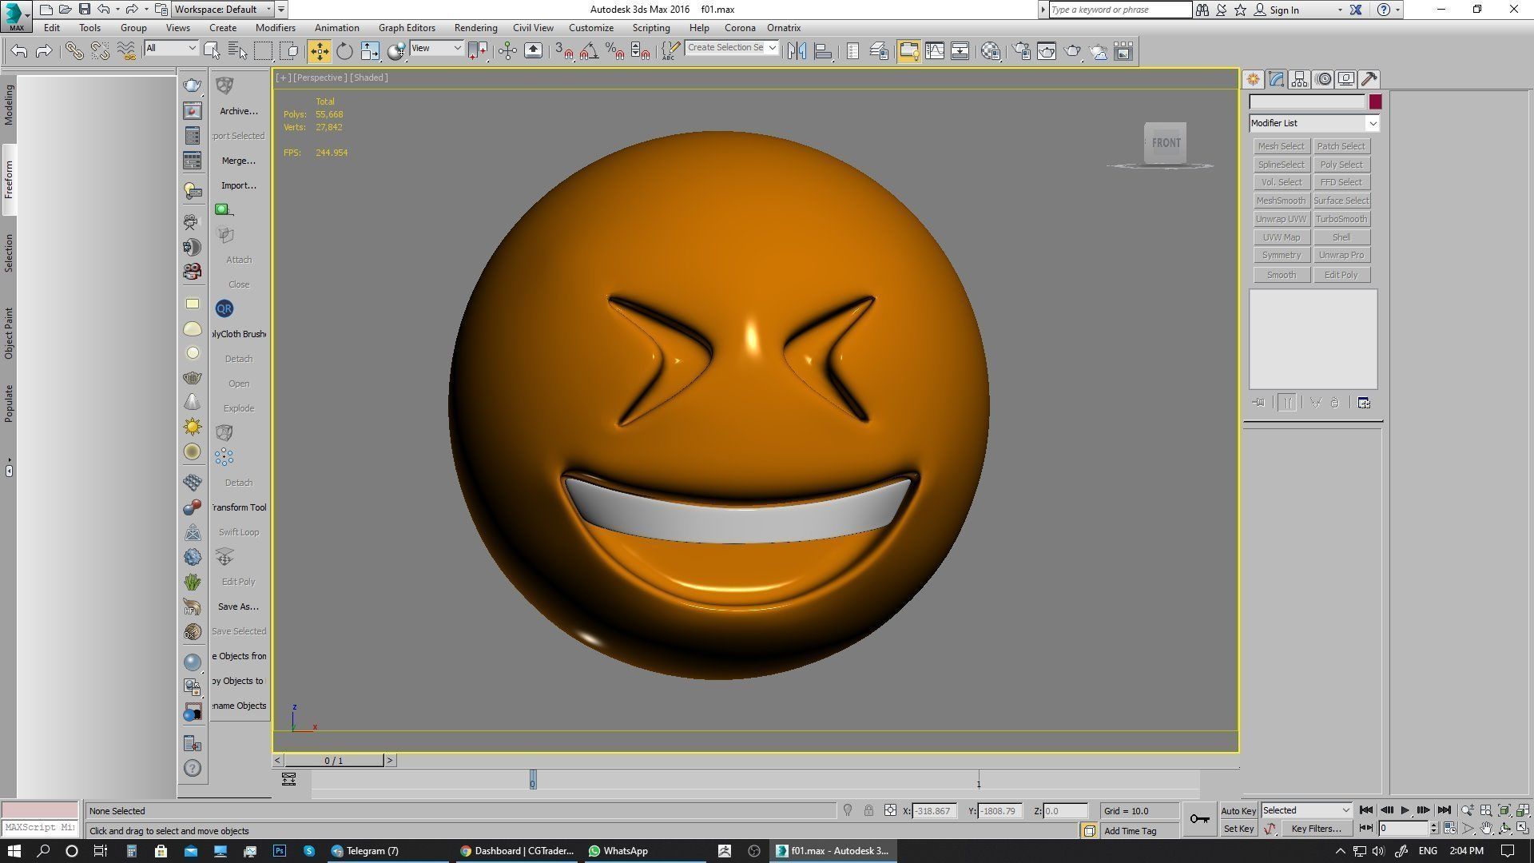Toggle 3D Snaps
This screenshot has width=1534, height=863.
[564, 51]
